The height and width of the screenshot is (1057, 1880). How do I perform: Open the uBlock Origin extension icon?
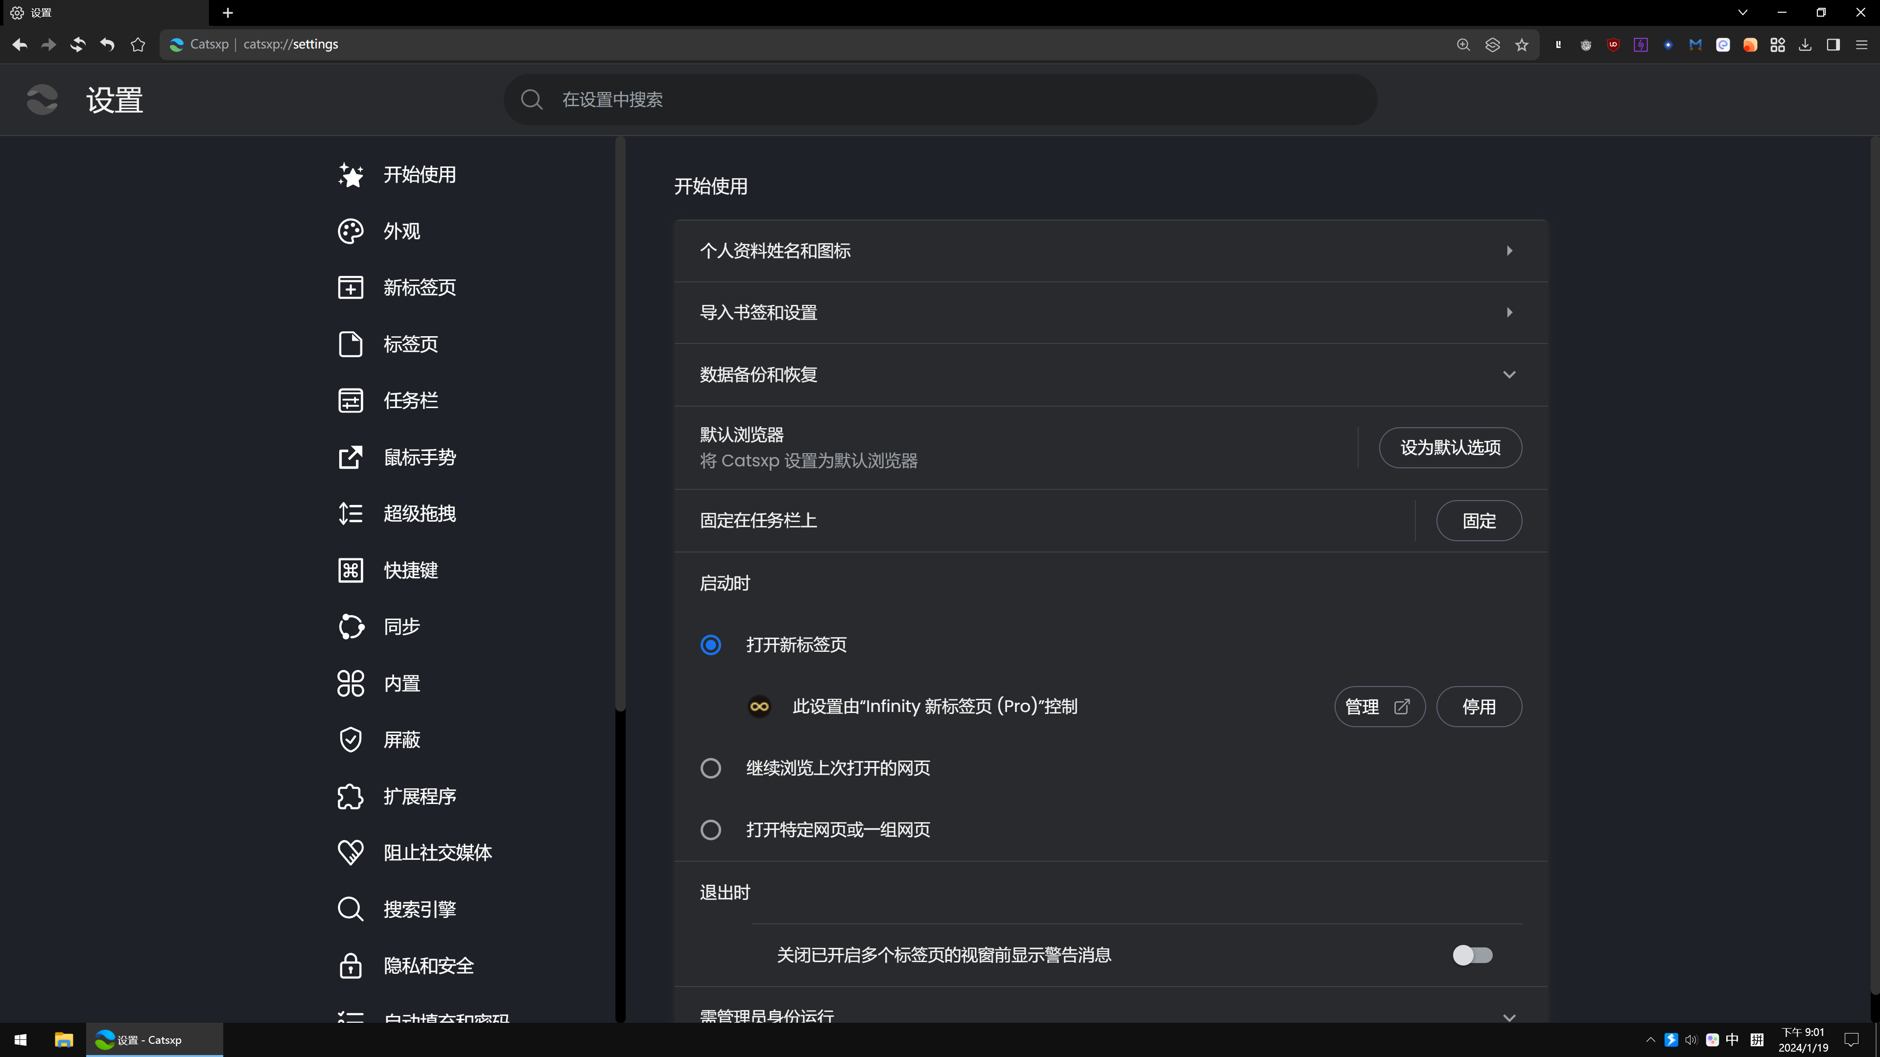point(1613,45)
